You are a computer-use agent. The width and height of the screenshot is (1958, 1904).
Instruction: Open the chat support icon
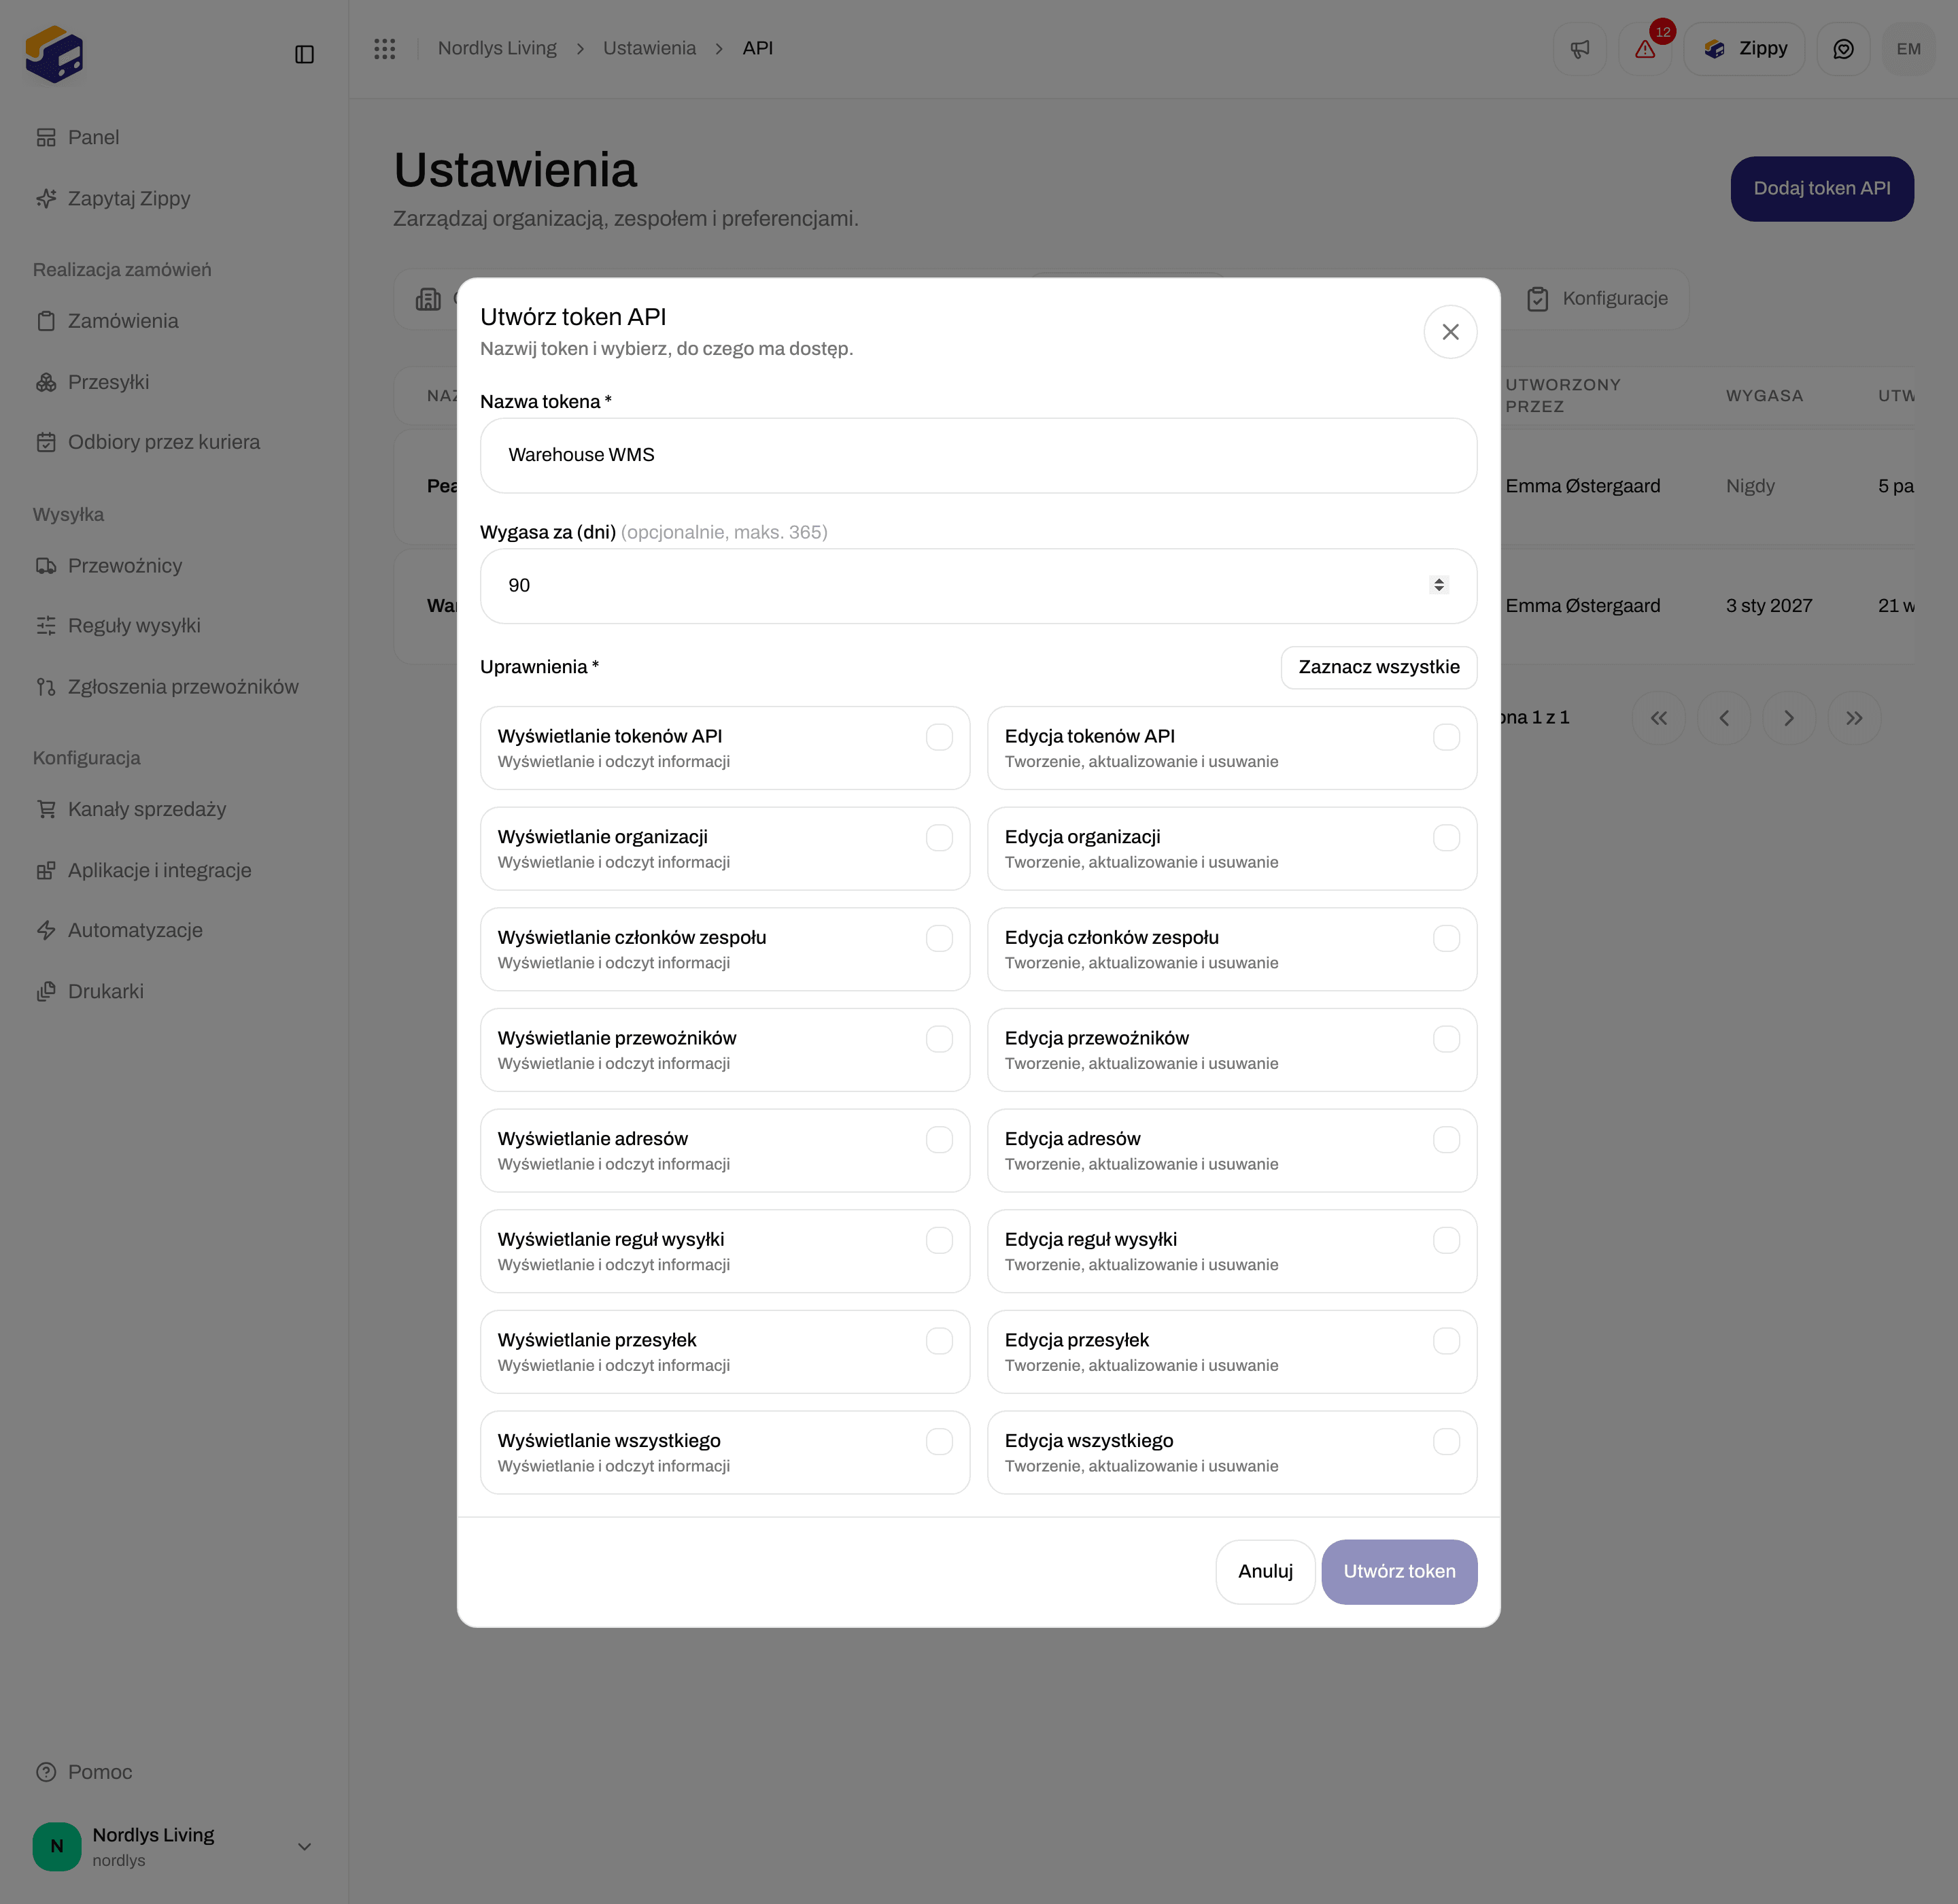[x=1843, y=49]
